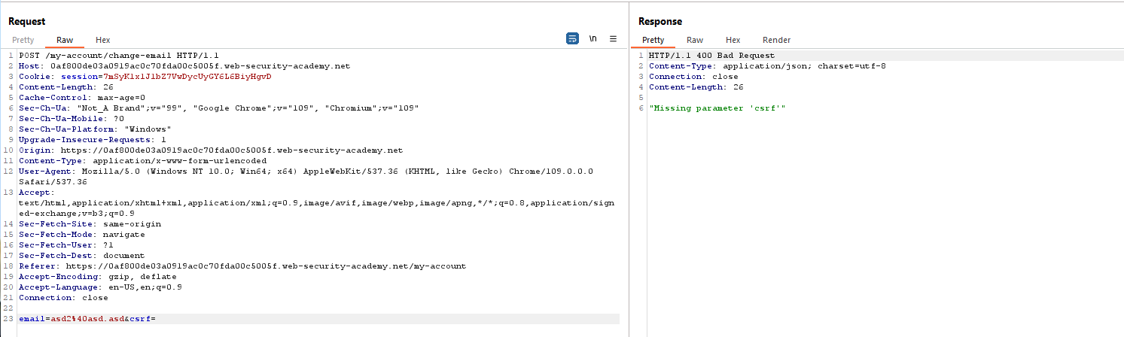The height and width of the screenshot is (337, 1124).
Task: Click the divider between Request and Response panes
Action: coord(629,181)
